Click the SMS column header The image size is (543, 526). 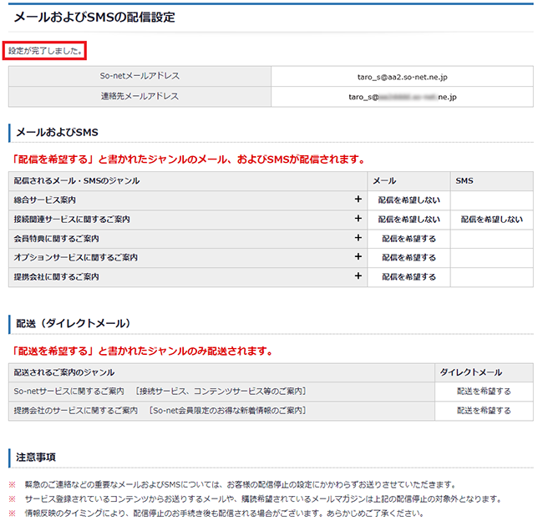click(464, 180)
